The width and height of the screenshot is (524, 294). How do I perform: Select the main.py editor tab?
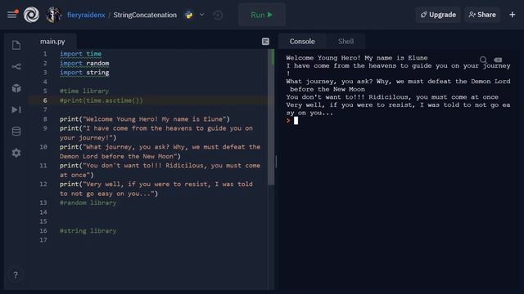coord(52,42)
